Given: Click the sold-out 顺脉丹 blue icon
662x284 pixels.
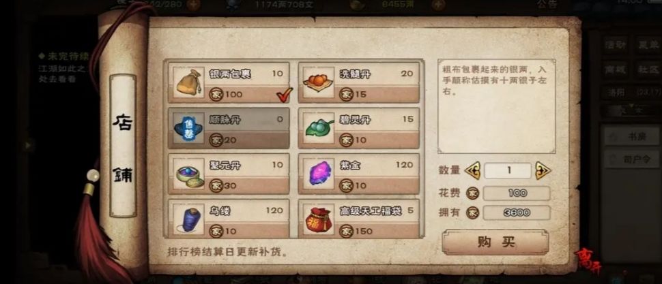Looking at the screenshot, I should (x=188, y=128).
